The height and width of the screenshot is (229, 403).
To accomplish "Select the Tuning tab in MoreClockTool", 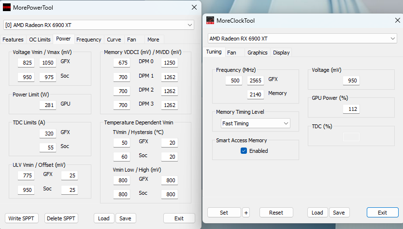I will (214, 52).
